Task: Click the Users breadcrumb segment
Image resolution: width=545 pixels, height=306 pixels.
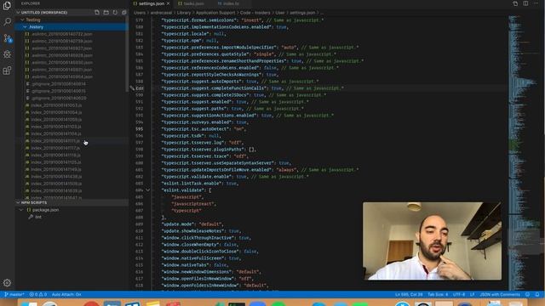Action: pos(140,13)
